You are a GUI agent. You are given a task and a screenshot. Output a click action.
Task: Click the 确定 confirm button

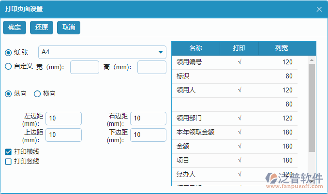[x=15, y=28]
